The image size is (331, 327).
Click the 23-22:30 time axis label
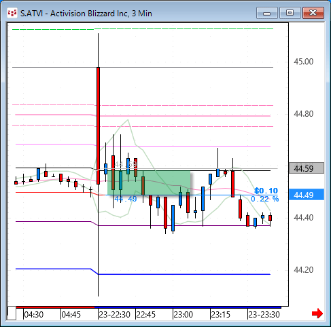(115, 315)
